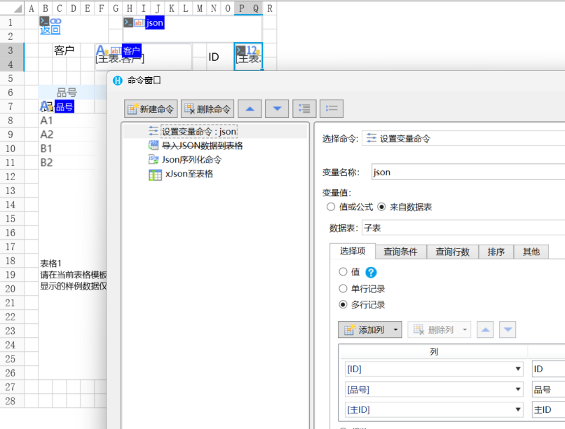
Task: Click the 返回 link in the spreadsheet
Action: point(50,30)
